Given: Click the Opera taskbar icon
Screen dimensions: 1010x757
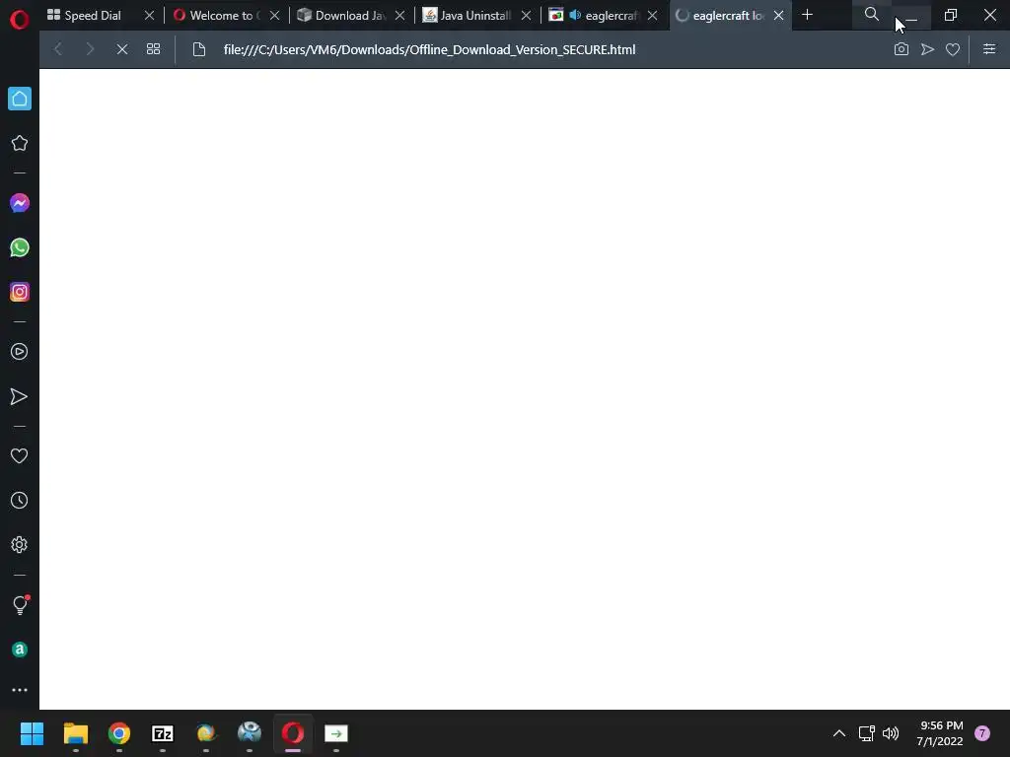Looking at the screenshot, I should click(293, 733).
